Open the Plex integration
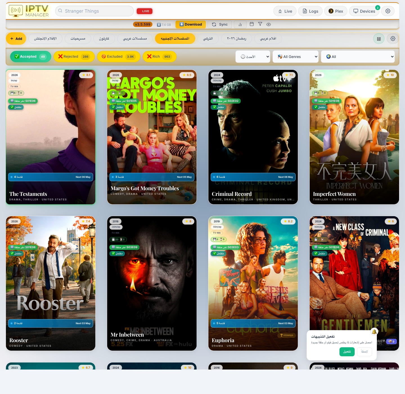 (x=336, y=11)
